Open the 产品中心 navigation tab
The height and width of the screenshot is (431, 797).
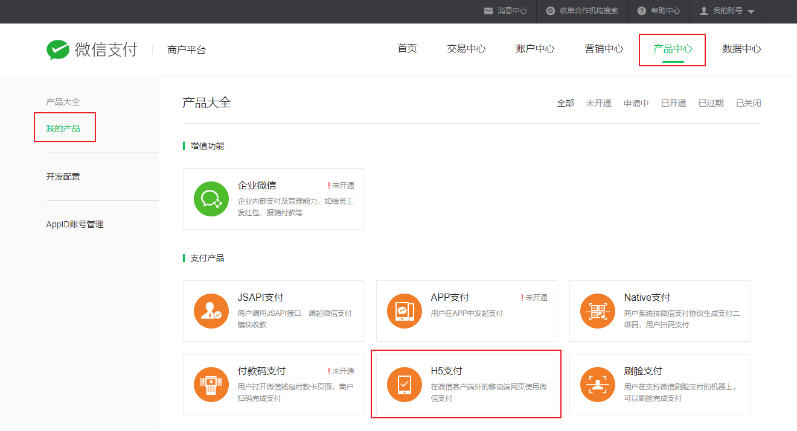pyautogui.click(x=673, y=49)
